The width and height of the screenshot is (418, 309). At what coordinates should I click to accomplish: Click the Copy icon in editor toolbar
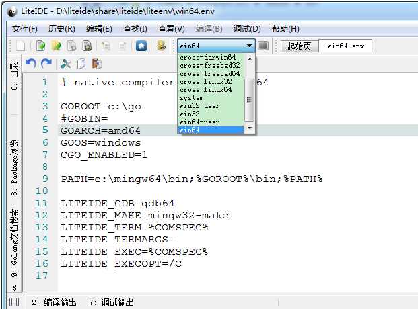(81, 64)
